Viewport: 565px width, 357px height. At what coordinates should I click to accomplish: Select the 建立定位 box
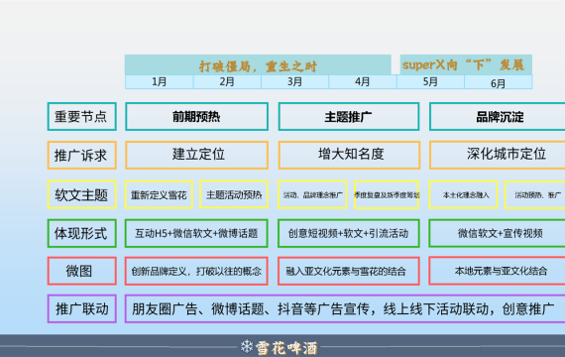196,155
